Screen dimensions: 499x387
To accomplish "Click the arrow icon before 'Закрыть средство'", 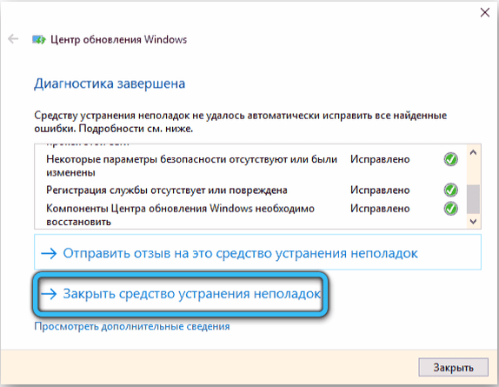I will [49, 294].
